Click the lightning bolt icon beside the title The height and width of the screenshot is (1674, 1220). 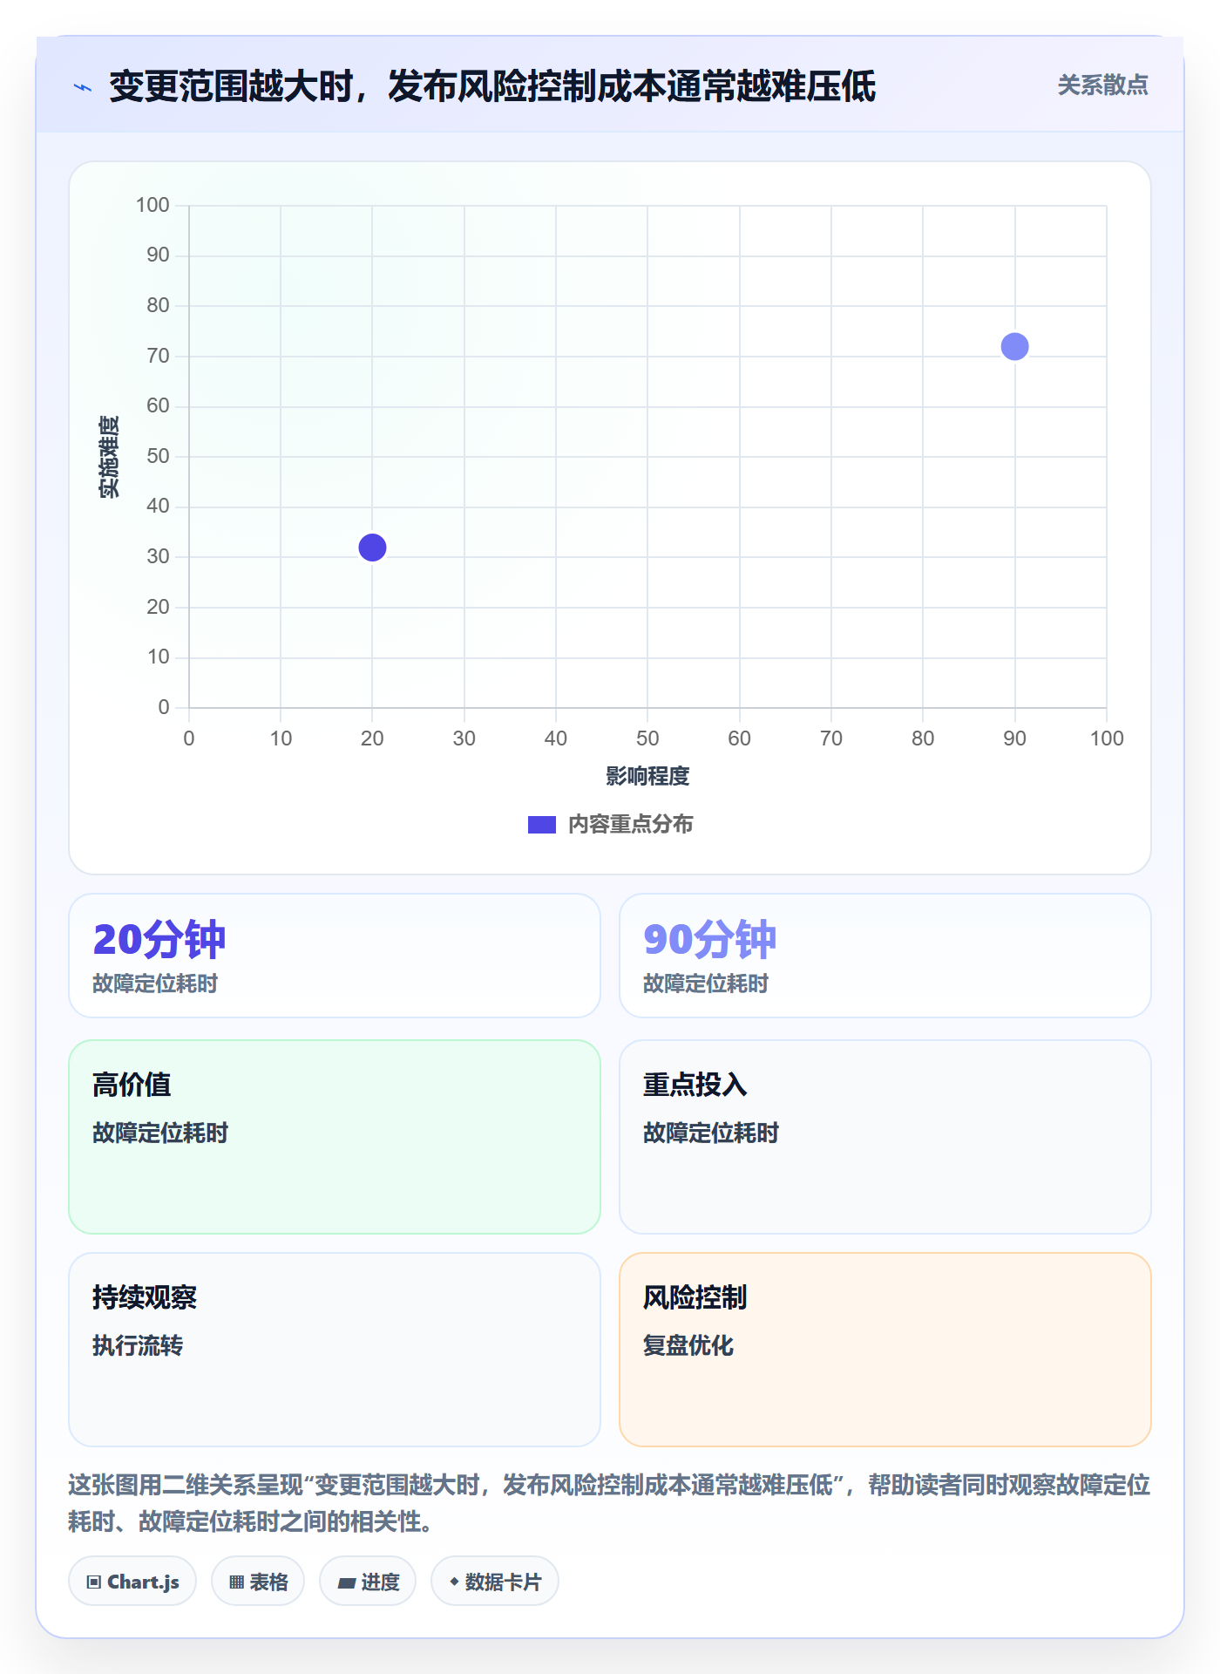click(x=83, y=87)
